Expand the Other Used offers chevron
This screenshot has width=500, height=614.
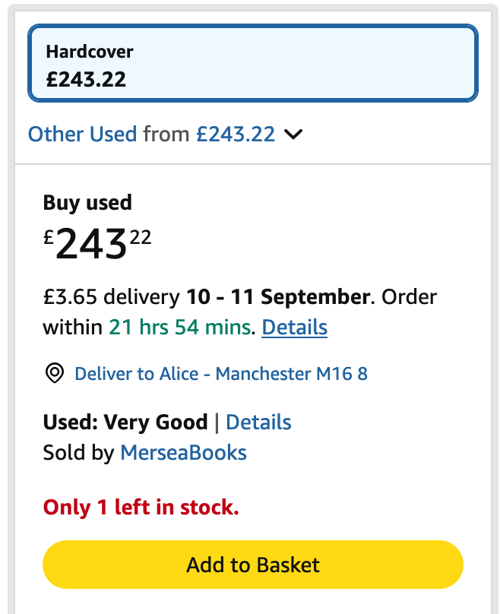click(x=293, y=135)
